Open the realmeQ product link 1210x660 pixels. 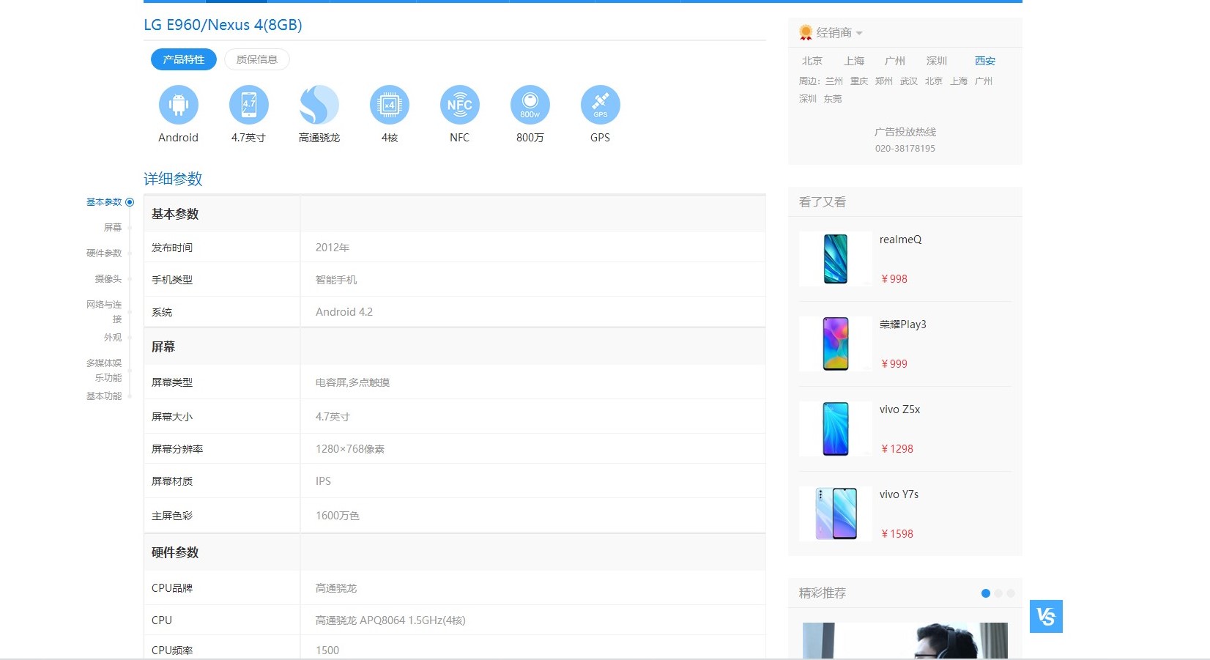tap(900, 240)
